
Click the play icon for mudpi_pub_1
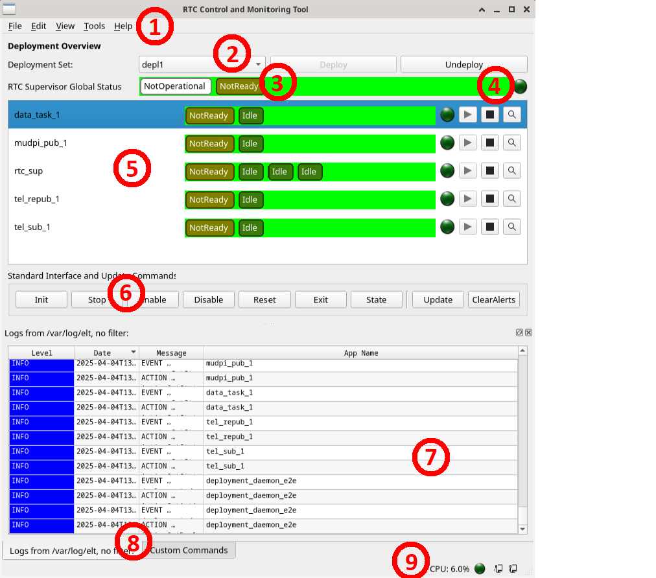[x=467, y=142]
